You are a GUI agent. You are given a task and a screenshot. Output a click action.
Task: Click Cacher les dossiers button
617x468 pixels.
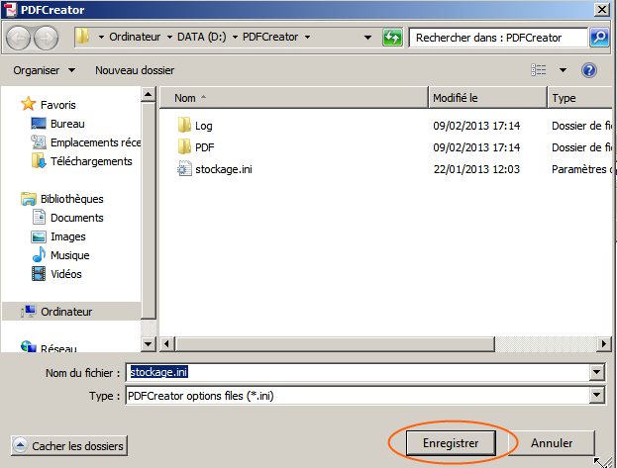click(x=69, y=446)
